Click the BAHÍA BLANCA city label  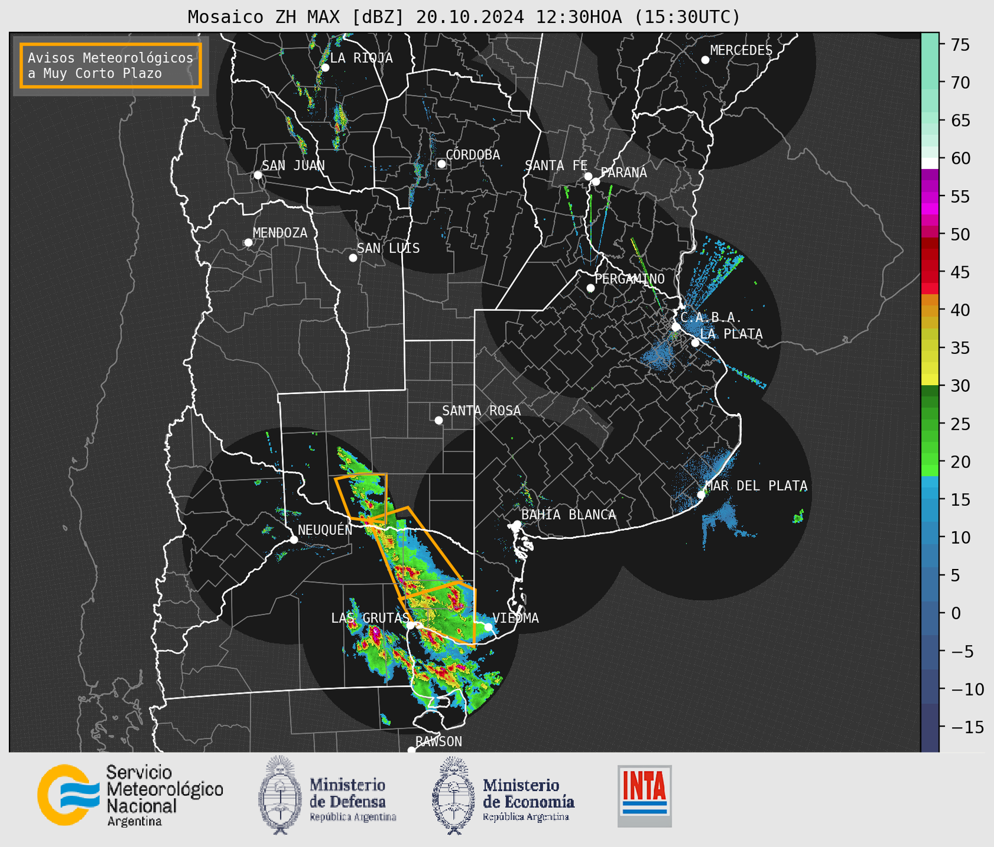click(x=569, y=515)
